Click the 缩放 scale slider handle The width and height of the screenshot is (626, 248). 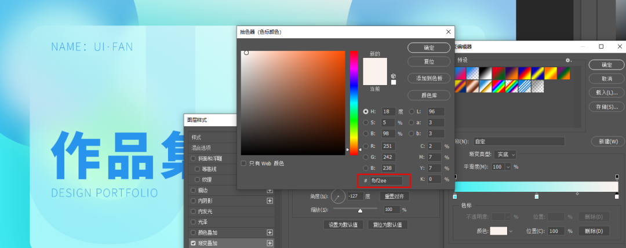pyautogui.click(x=360, y=210)
